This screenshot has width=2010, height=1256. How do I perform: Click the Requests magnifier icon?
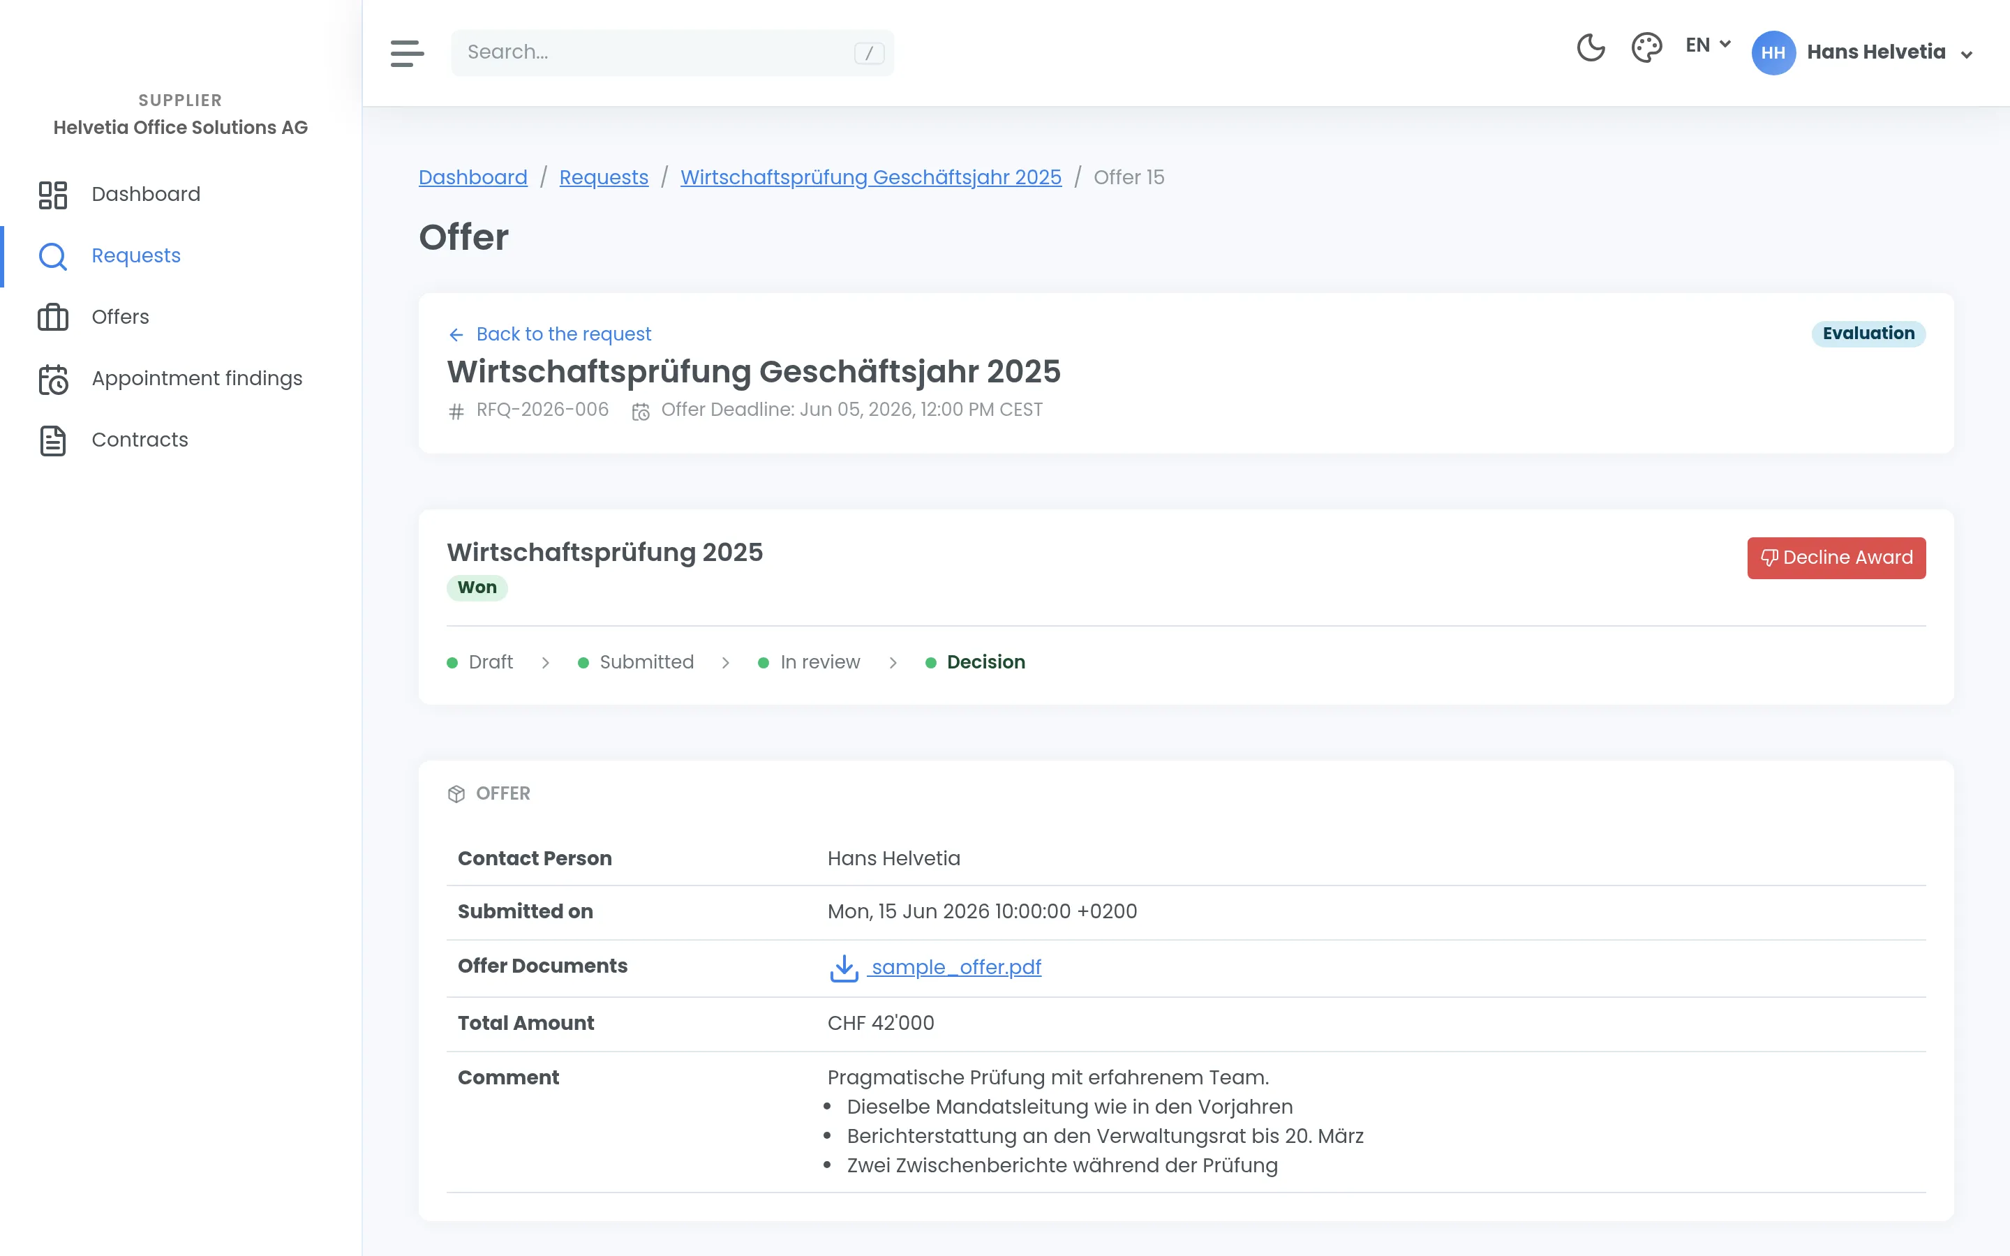click(x=53, y=257)
